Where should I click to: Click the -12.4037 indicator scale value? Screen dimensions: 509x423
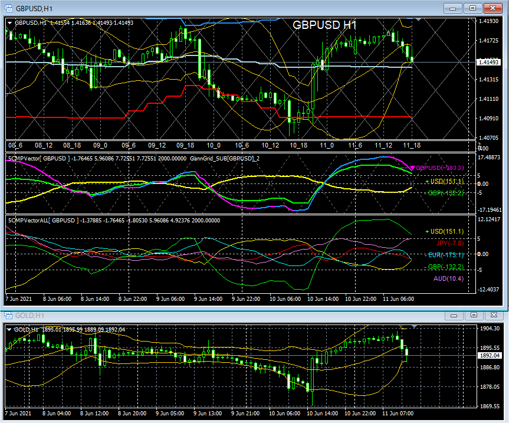[488, 289]
